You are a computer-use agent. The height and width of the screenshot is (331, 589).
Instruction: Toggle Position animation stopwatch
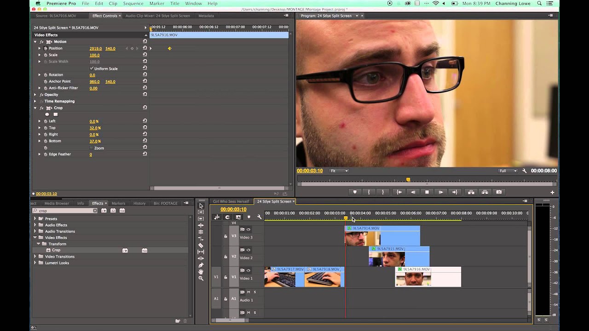(45, 48)
